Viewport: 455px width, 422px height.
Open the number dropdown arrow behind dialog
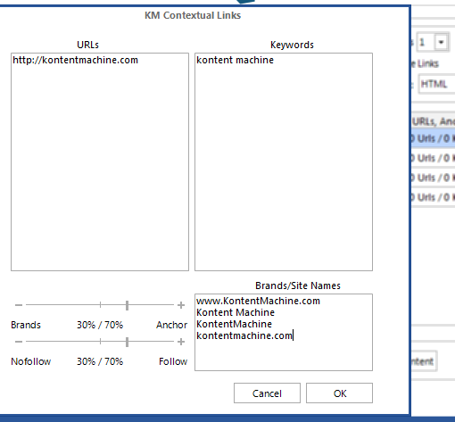(442, 42)
